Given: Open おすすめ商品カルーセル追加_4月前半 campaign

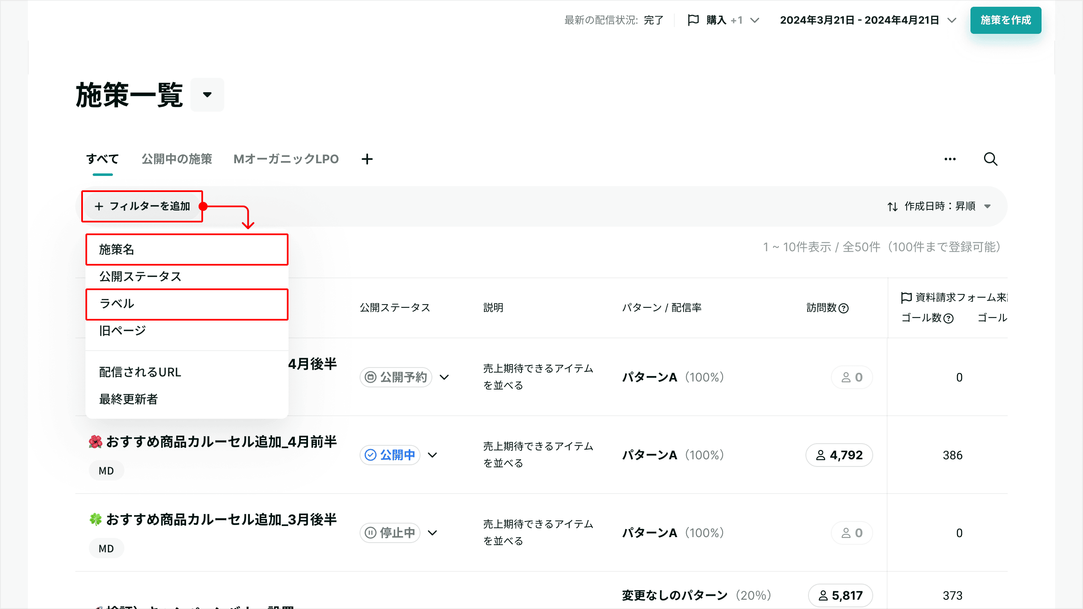Looking at the screenshot, I should coord(221,442).
